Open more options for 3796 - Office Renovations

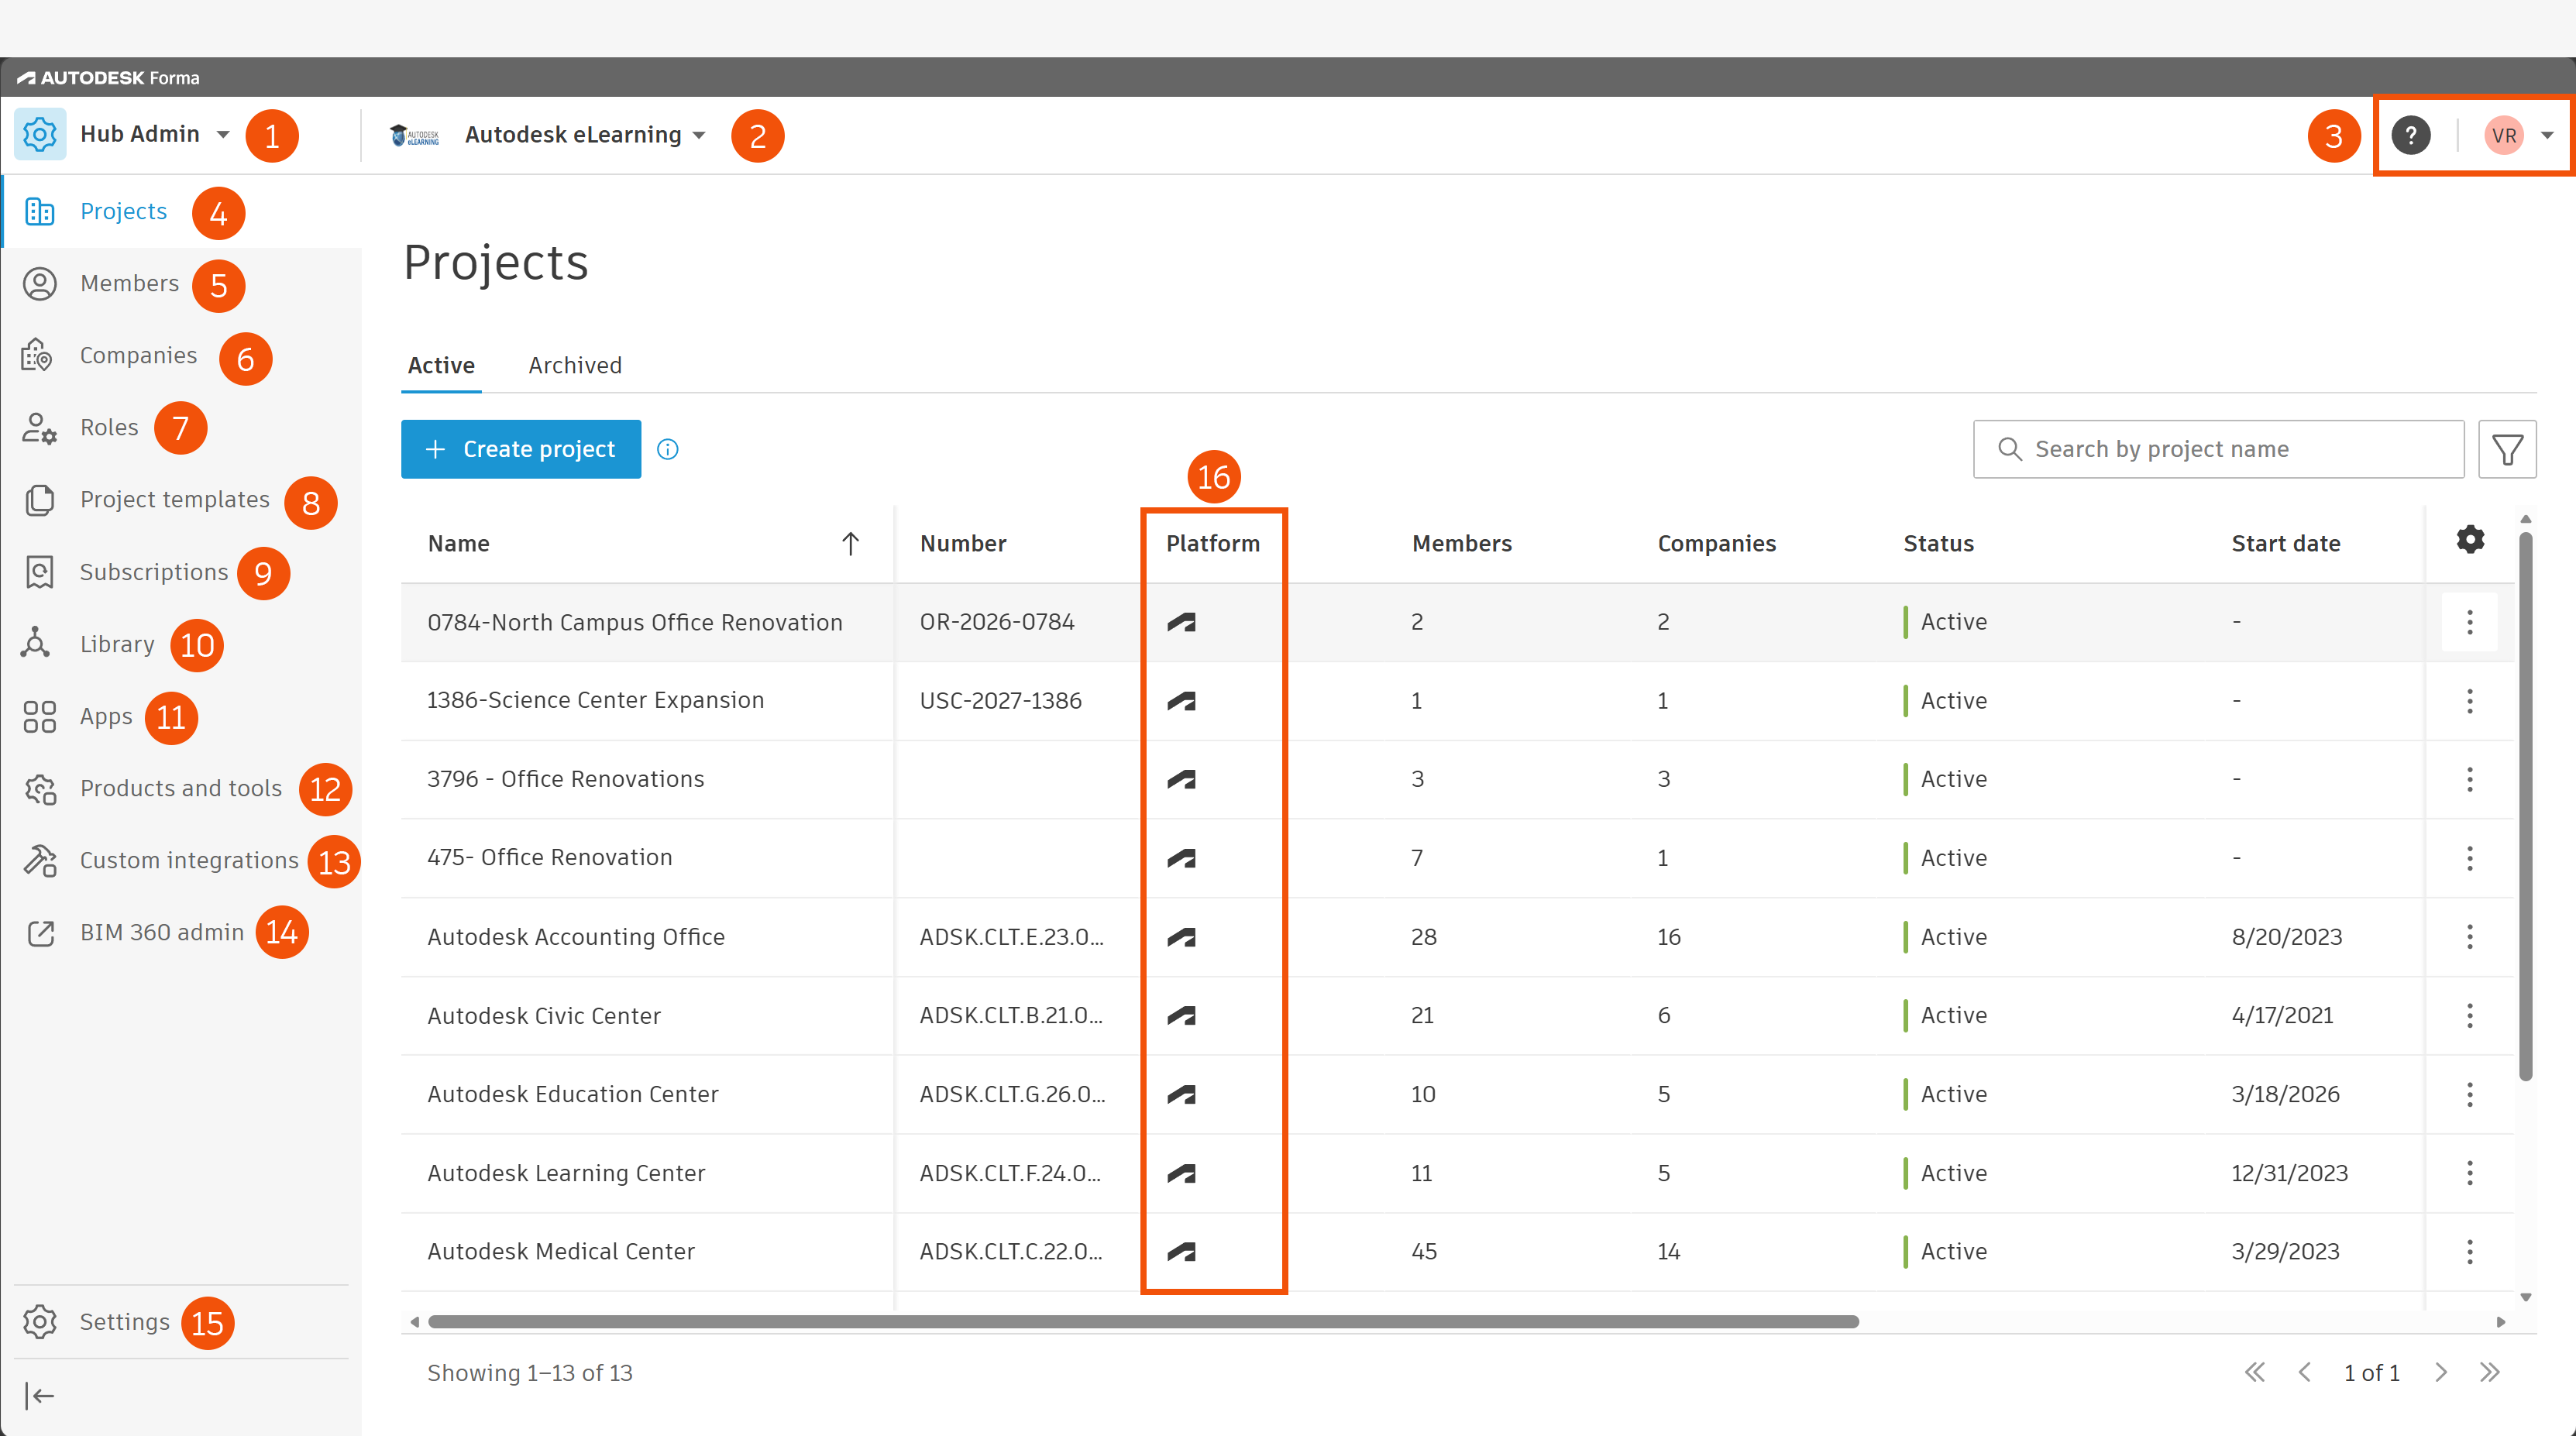[2470, 779]
